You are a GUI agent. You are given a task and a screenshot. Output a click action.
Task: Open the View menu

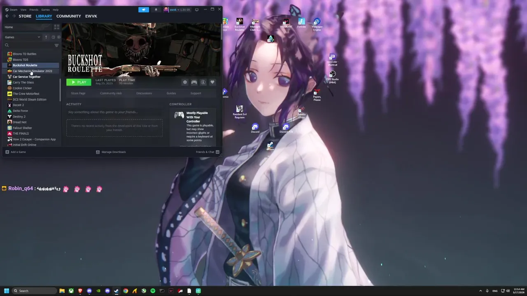[23, 9]
